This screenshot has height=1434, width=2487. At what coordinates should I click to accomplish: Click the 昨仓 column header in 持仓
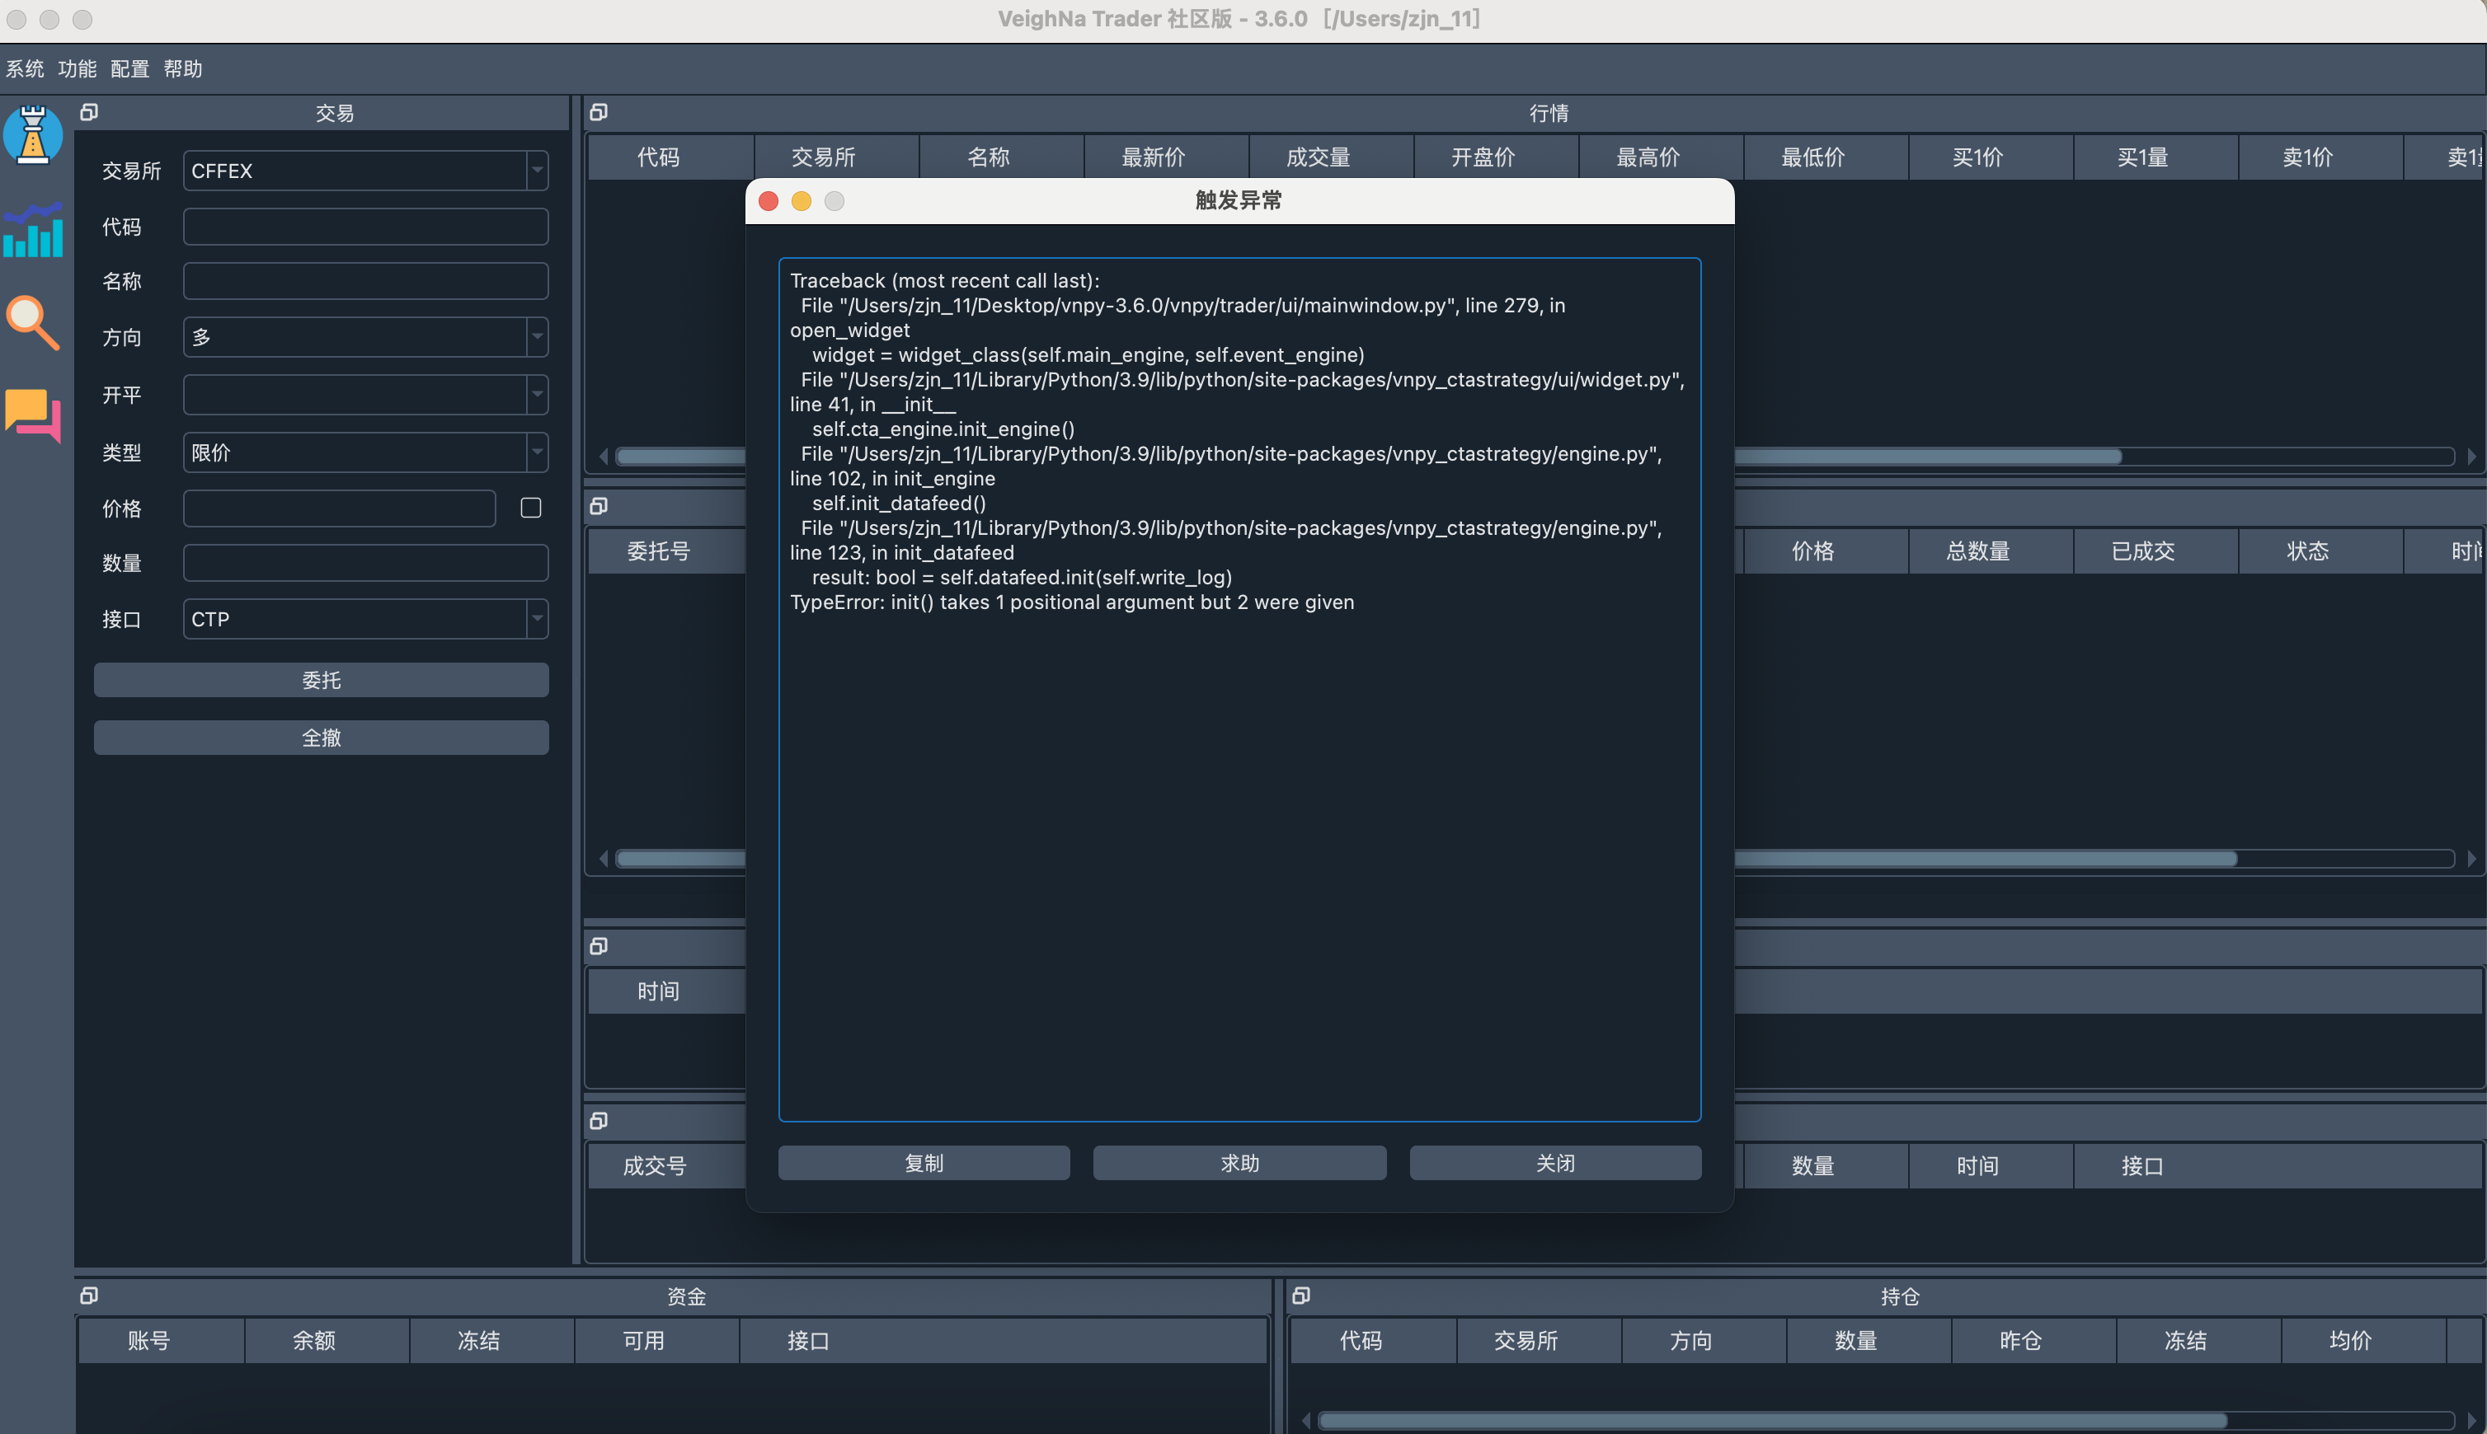(x=2020, y=1340)
